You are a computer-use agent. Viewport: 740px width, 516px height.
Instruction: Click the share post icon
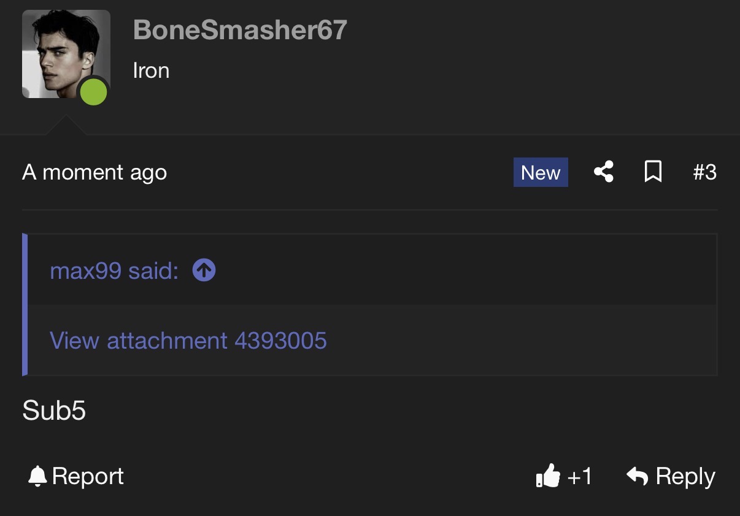[604, 172]
